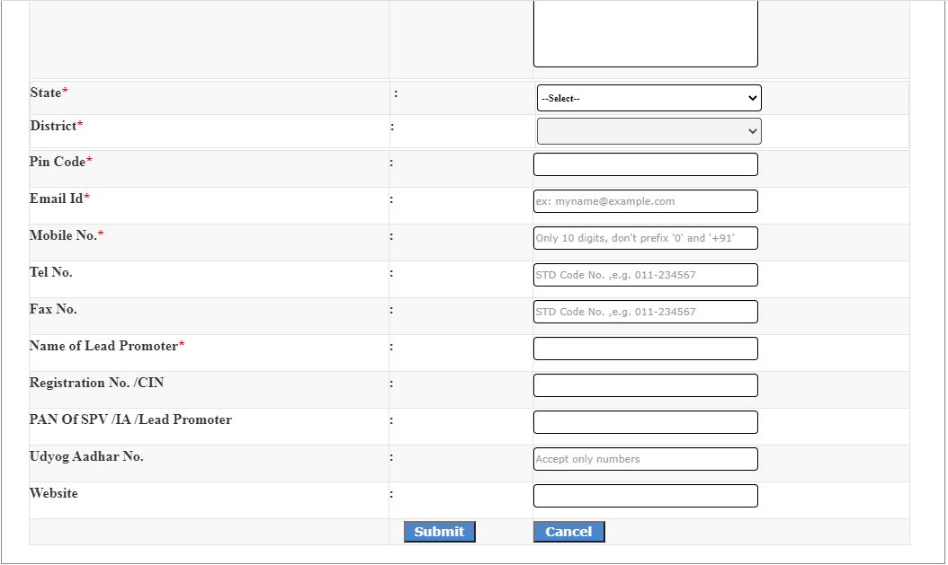Click the large text area above State

(x=645, y=33)
